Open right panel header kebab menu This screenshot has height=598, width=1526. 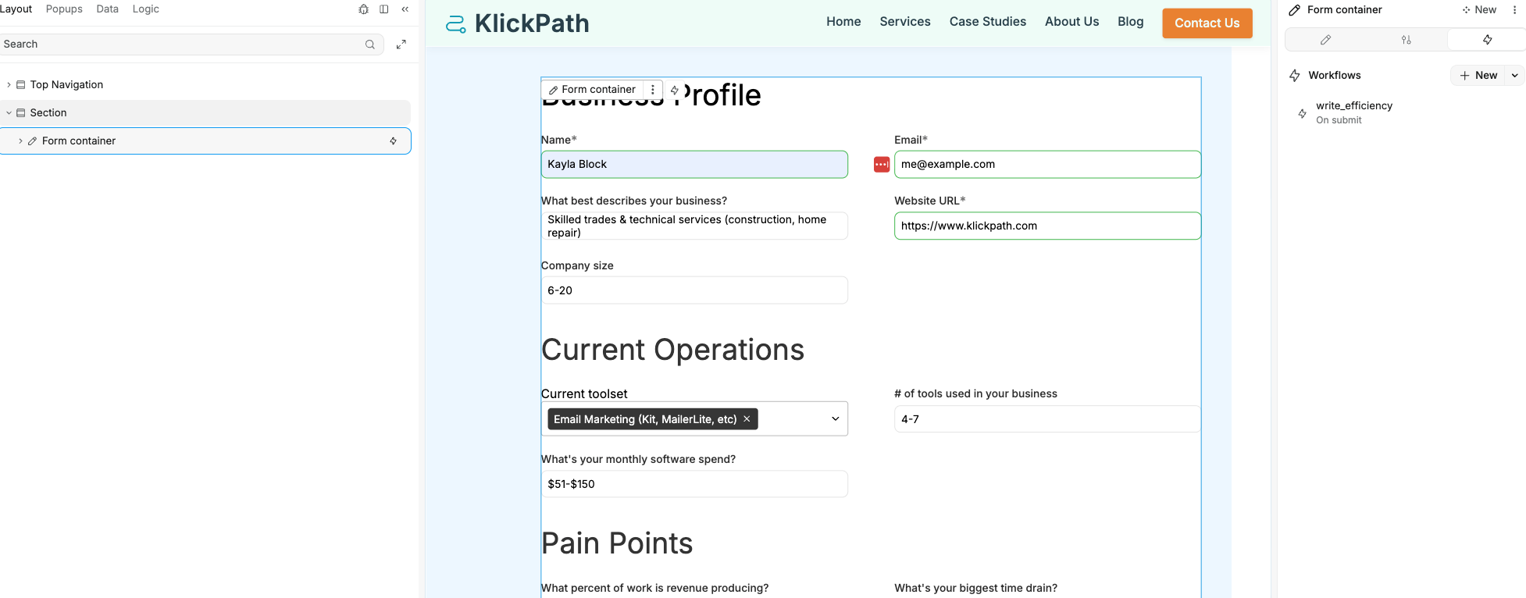coord(1514,10)
